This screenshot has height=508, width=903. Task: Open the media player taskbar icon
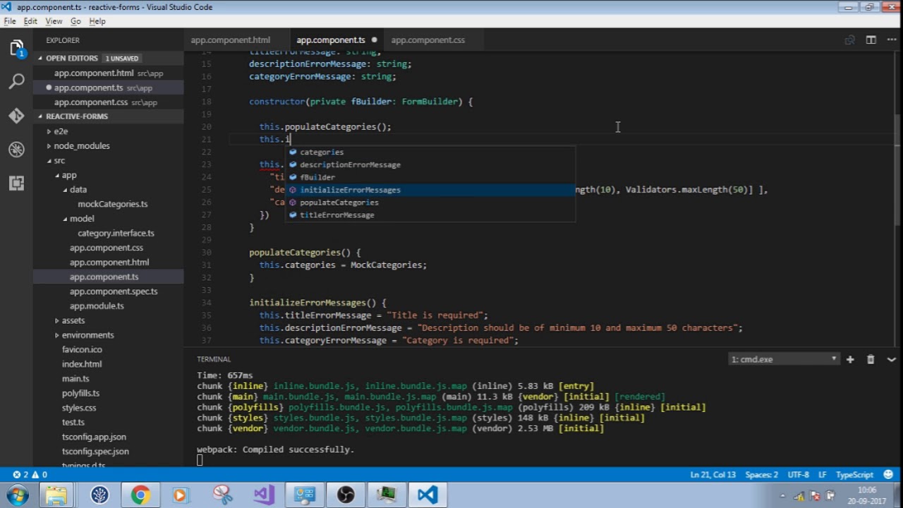pos(180,495)
